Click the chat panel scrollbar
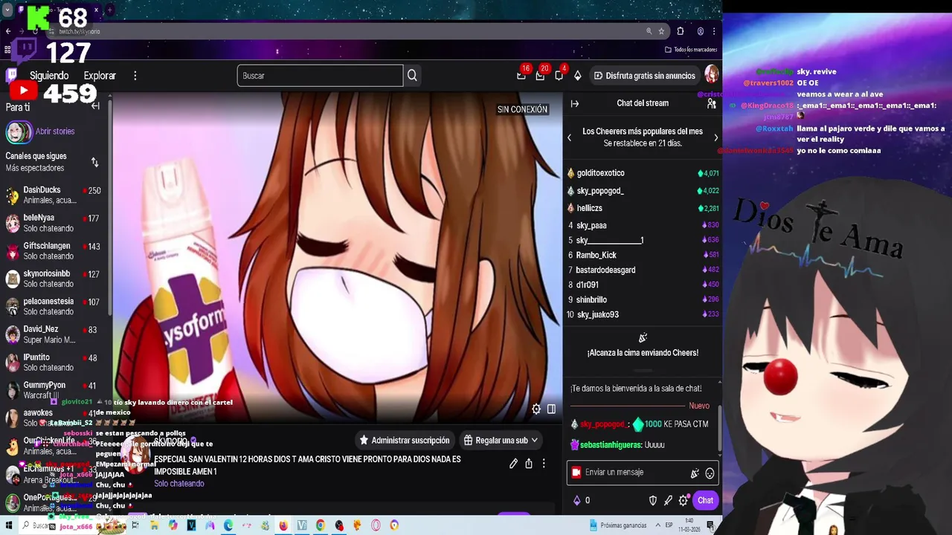The image size is (952, 535). (719, 427)
